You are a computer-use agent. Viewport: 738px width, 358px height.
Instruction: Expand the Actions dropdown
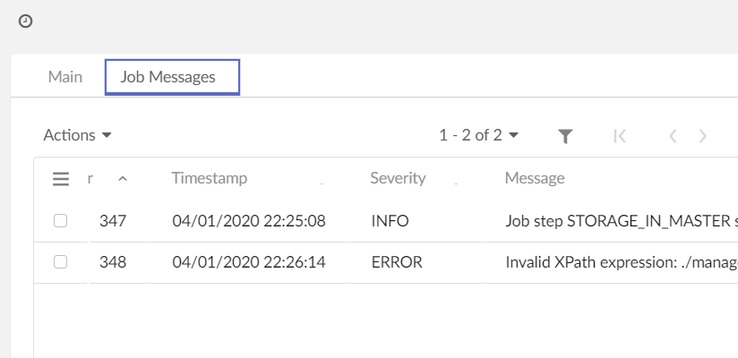click(77, 135)
